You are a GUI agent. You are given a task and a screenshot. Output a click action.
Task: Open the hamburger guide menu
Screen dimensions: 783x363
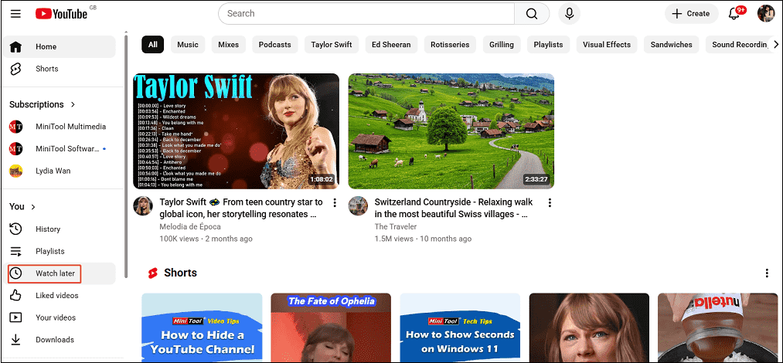pos(15,13)
